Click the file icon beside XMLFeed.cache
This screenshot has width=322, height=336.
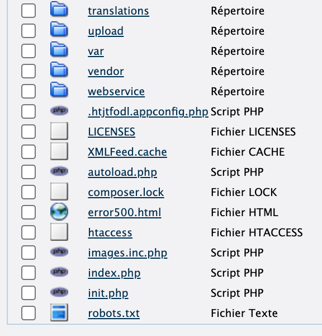pos(59,151)
